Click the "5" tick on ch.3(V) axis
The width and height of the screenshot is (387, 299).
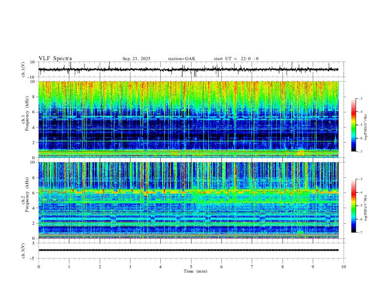pos(33,243)
